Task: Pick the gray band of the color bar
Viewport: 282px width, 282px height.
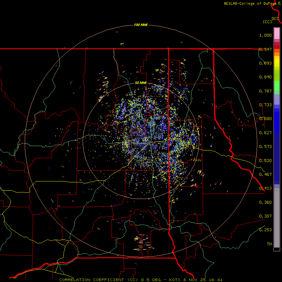Action: [277, 218]
